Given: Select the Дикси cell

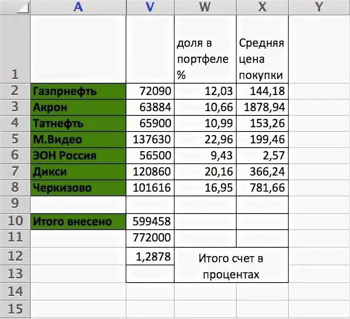Looking at the screenshot, I should click(x=78, y=171).
